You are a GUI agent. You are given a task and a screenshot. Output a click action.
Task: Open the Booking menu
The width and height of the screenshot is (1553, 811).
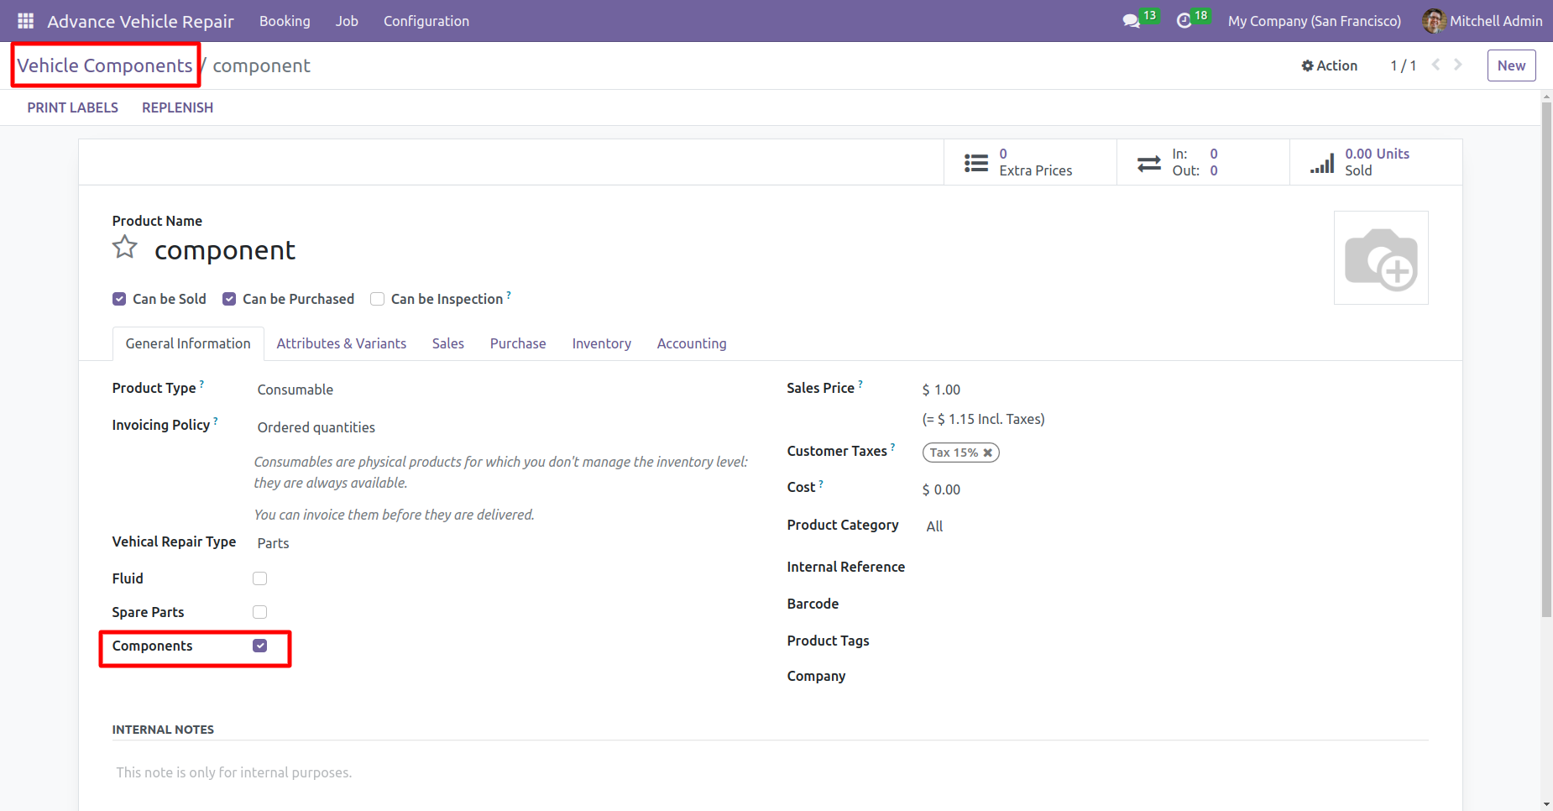pos(285,21)
